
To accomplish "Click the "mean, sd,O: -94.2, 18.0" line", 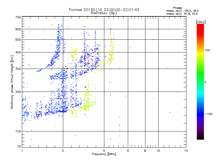I will [182, 11].
